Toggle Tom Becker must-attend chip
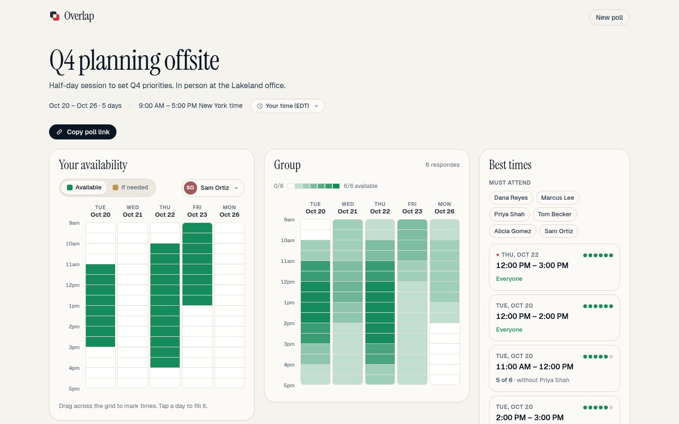The image size is (679, 424). coord(555,214)
